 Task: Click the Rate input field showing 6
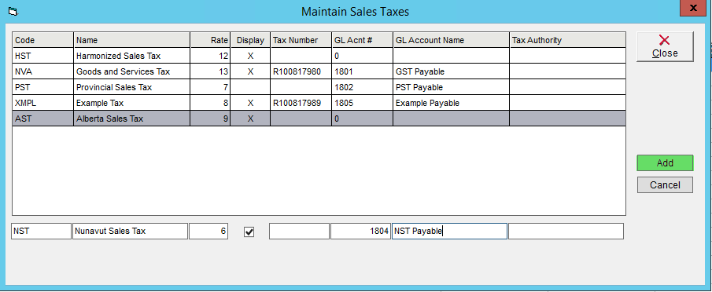tap(208, 231)
